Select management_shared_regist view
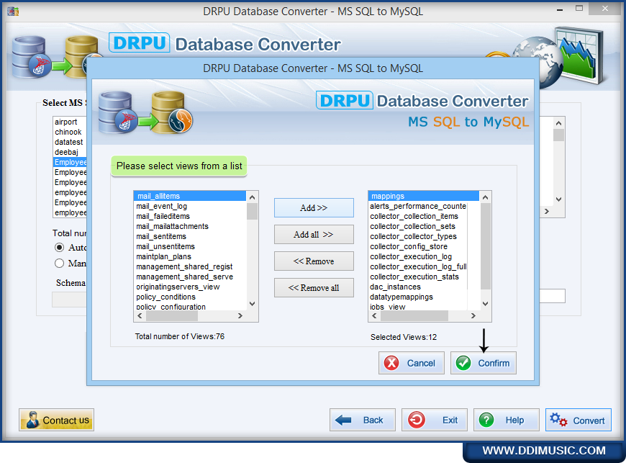 click(190, 266)
